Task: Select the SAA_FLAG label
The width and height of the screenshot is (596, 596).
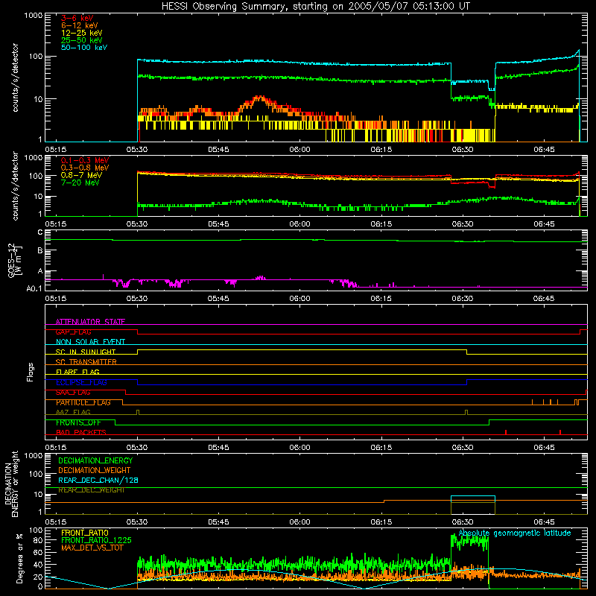Action: tap(73, 393)
